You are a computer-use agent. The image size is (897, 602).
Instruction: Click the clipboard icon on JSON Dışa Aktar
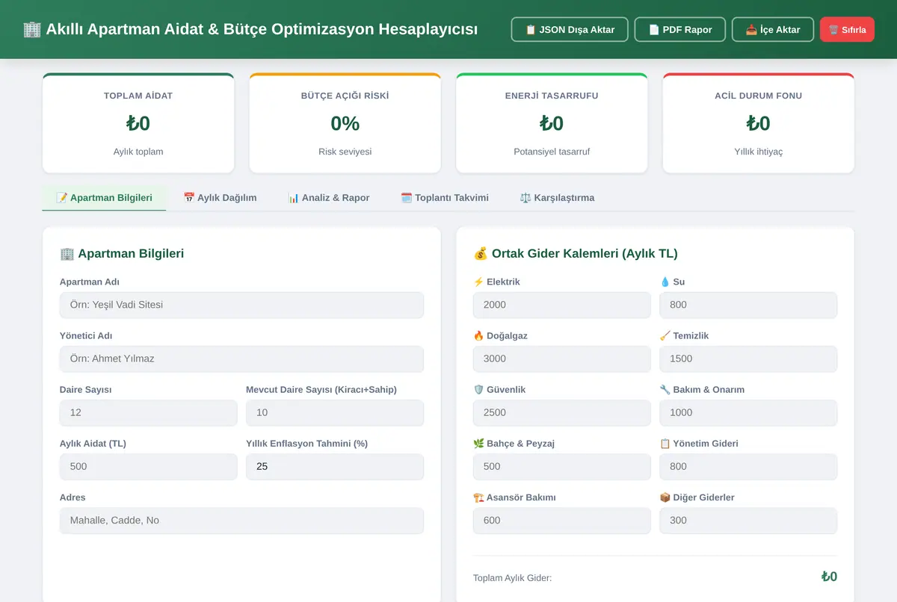coord(531,30)
